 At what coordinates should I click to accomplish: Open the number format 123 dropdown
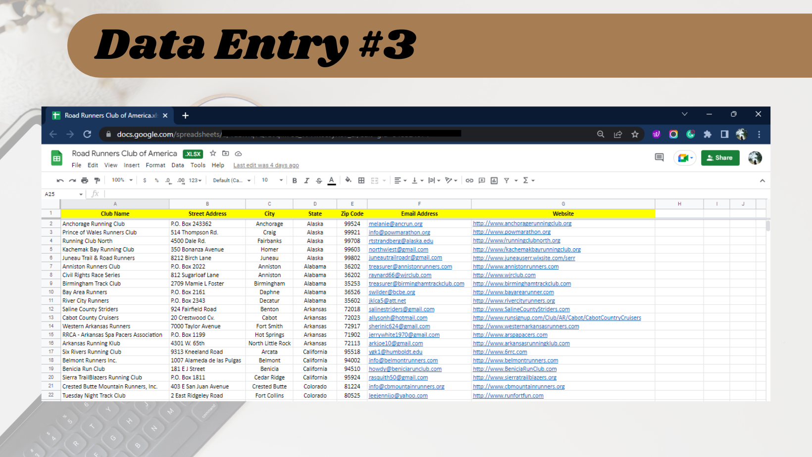click(195, 181)
